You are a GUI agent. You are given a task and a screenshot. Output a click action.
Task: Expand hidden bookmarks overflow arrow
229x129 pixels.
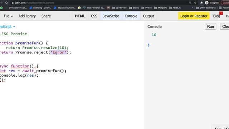pos(192,8)
